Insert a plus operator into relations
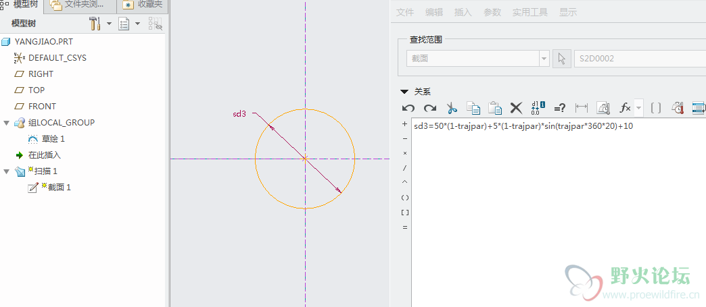This screenshot has height=307, width=706. tap(405, 124)
